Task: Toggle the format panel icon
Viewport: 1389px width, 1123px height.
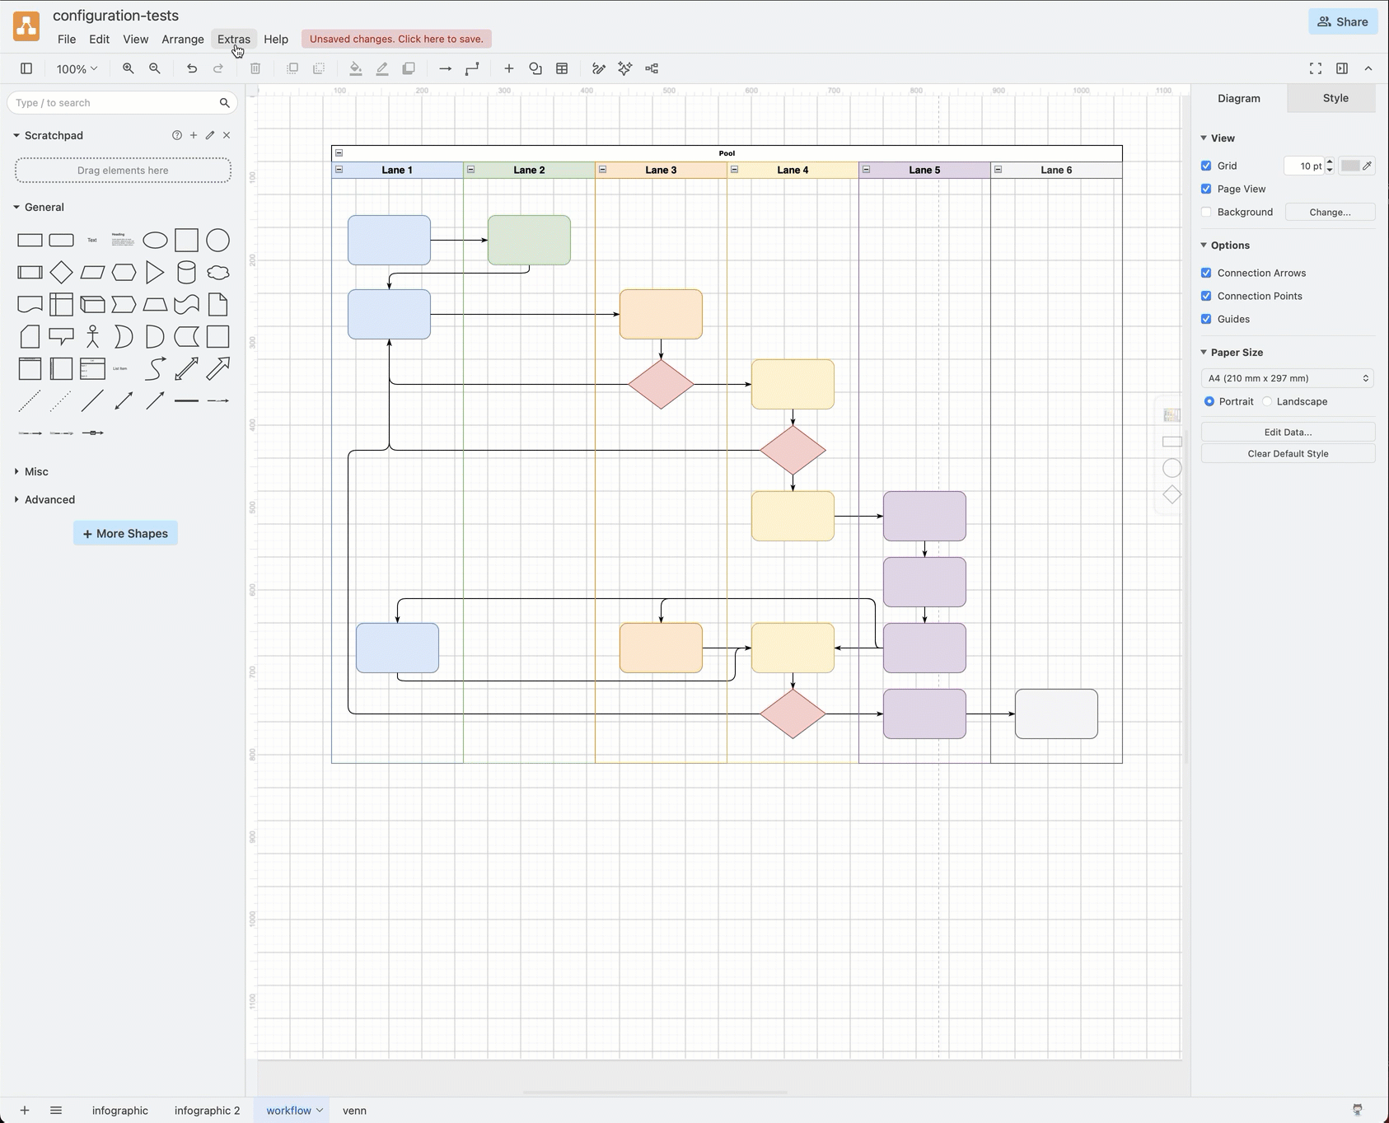Action: [x=1342, y=68]
